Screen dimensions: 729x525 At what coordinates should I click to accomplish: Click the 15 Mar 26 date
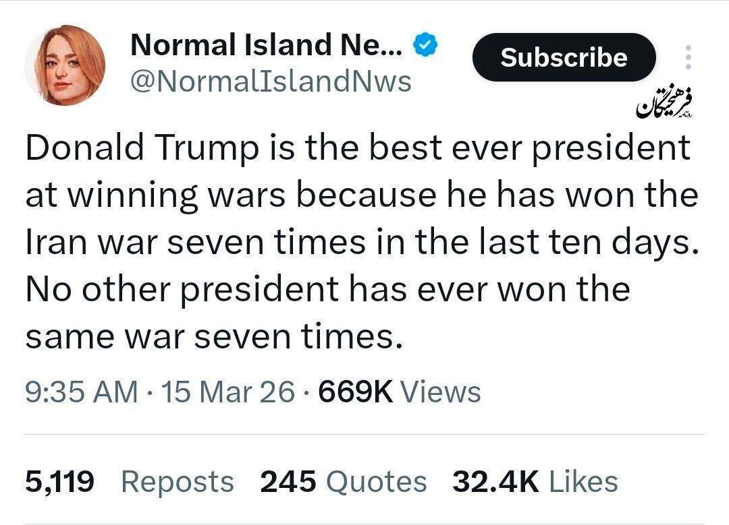point(228,392)
